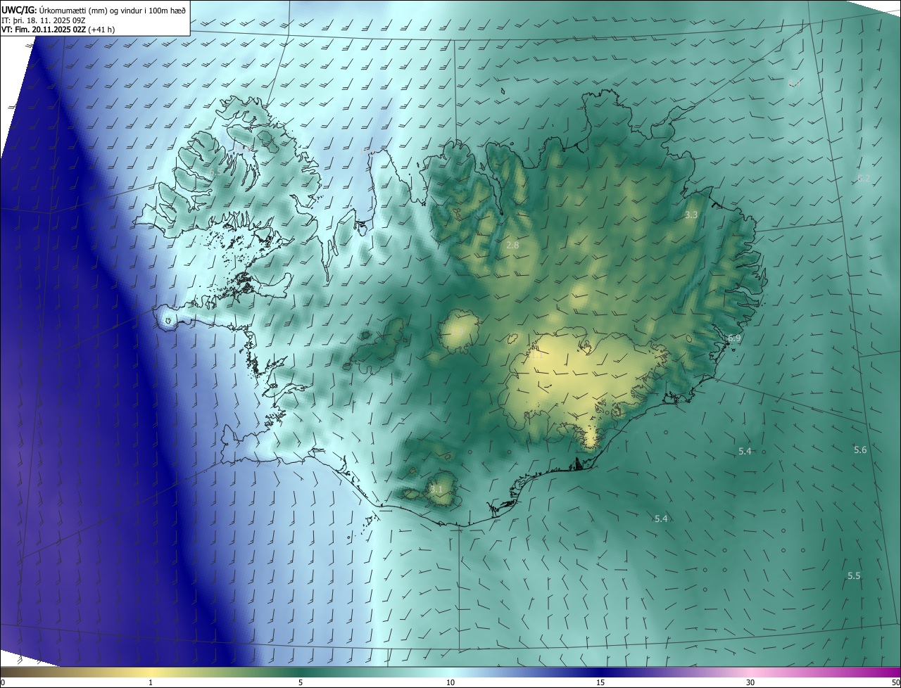Click the 3.3 value label in northeast Iceland
The width and height of the screenshot is (901, 688).
tap(691, 215)
